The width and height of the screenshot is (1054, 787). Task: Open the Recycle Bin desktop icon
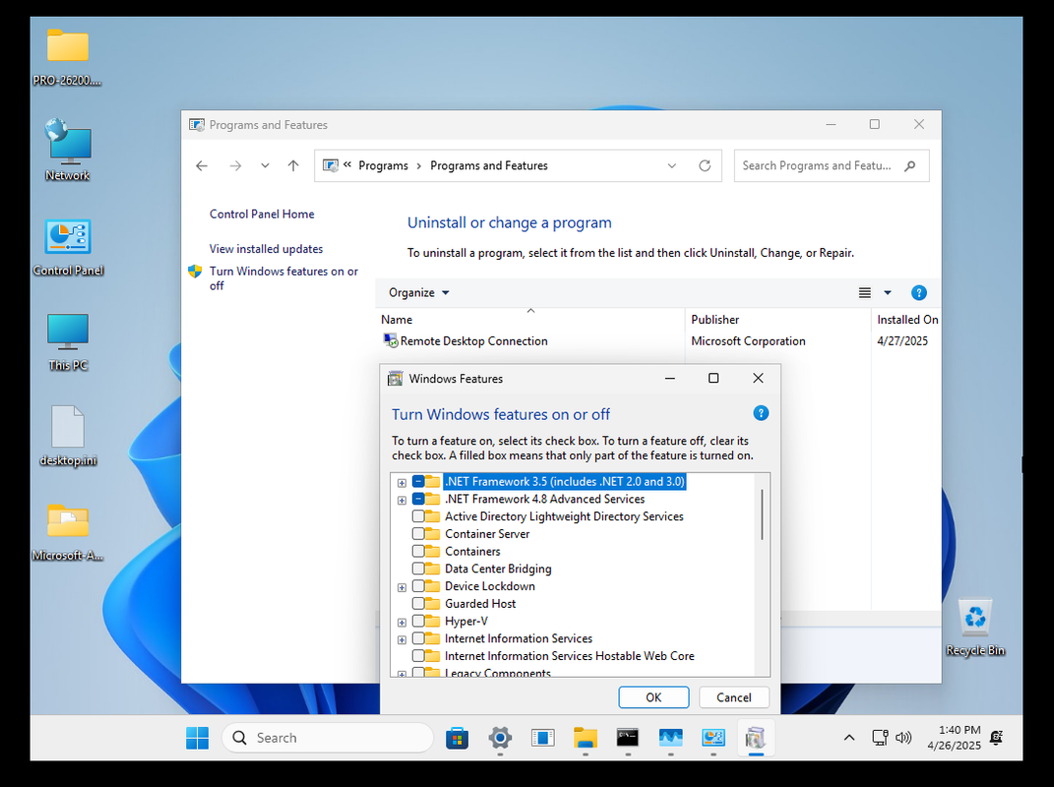974,627
